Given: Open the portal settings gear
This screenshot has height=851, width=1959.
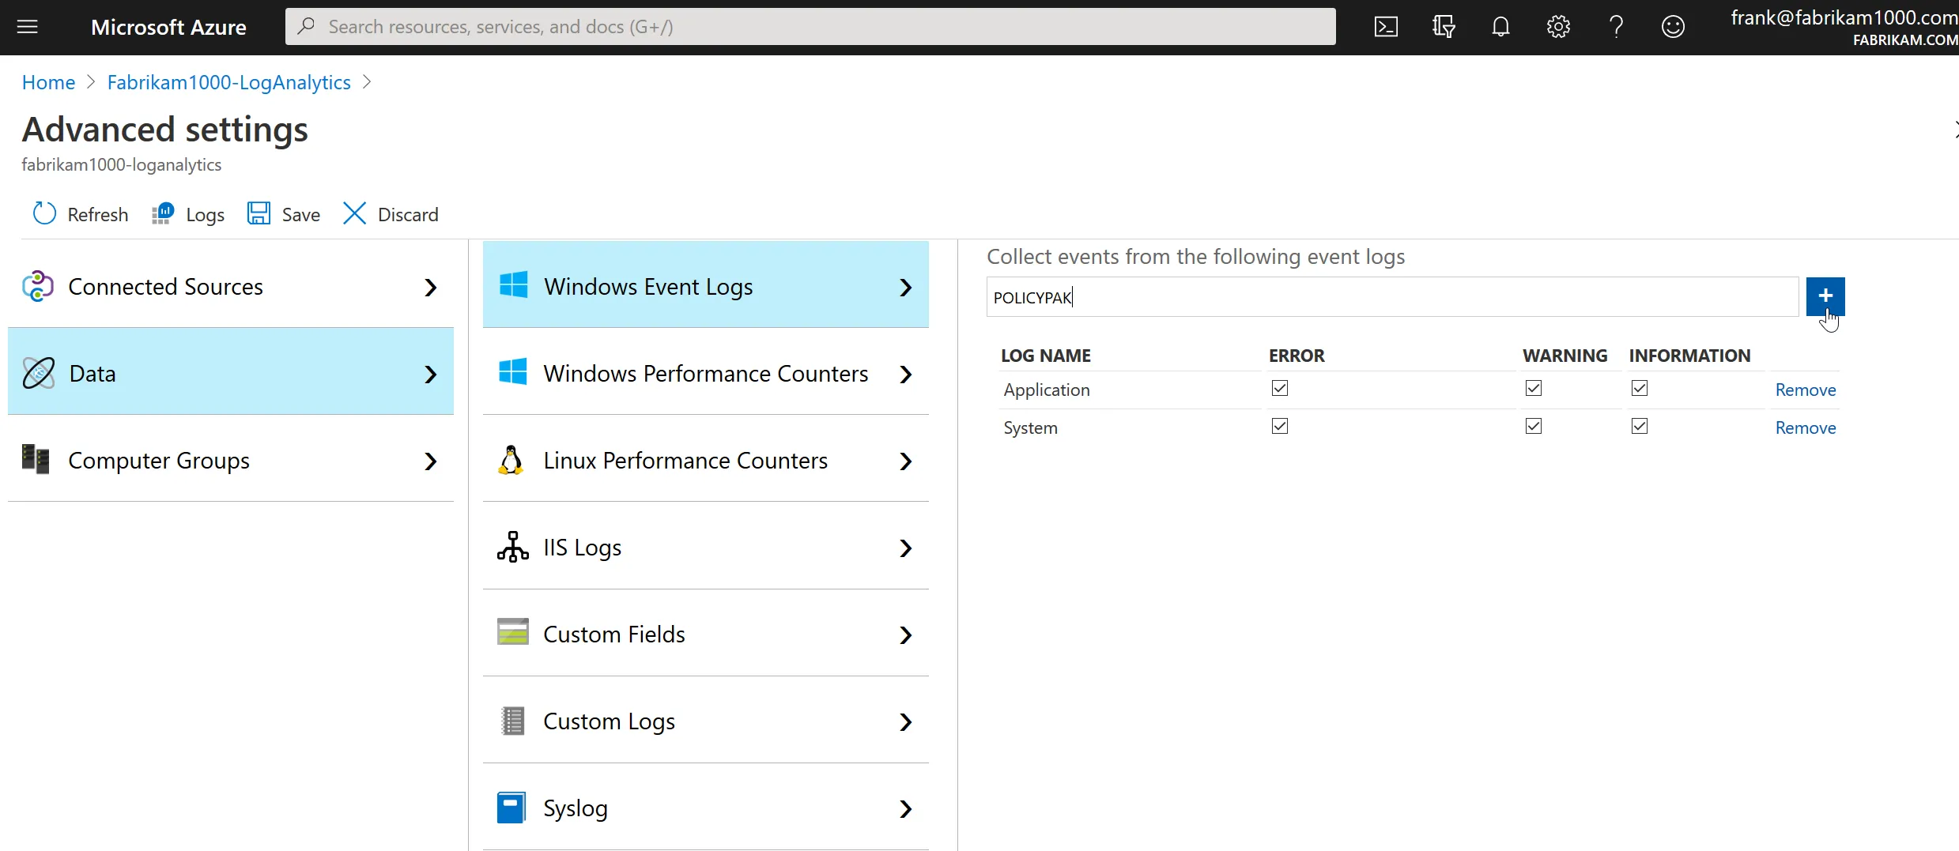Looking at the screenshot, I should click(1558, 27).
